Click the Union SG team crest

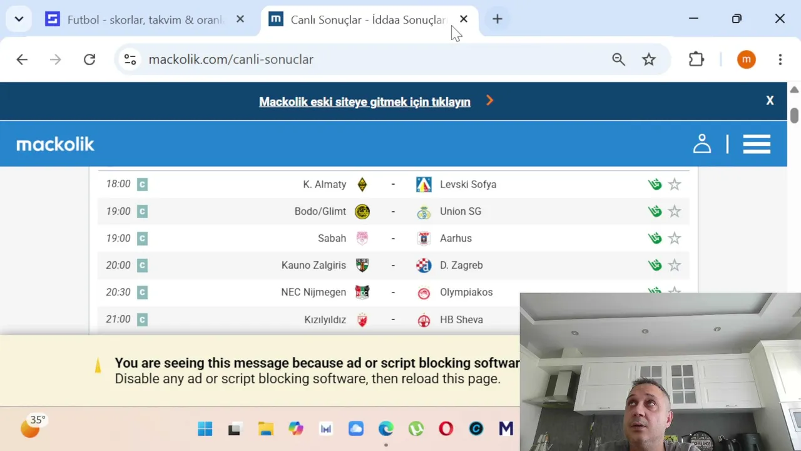pos(424,212)
